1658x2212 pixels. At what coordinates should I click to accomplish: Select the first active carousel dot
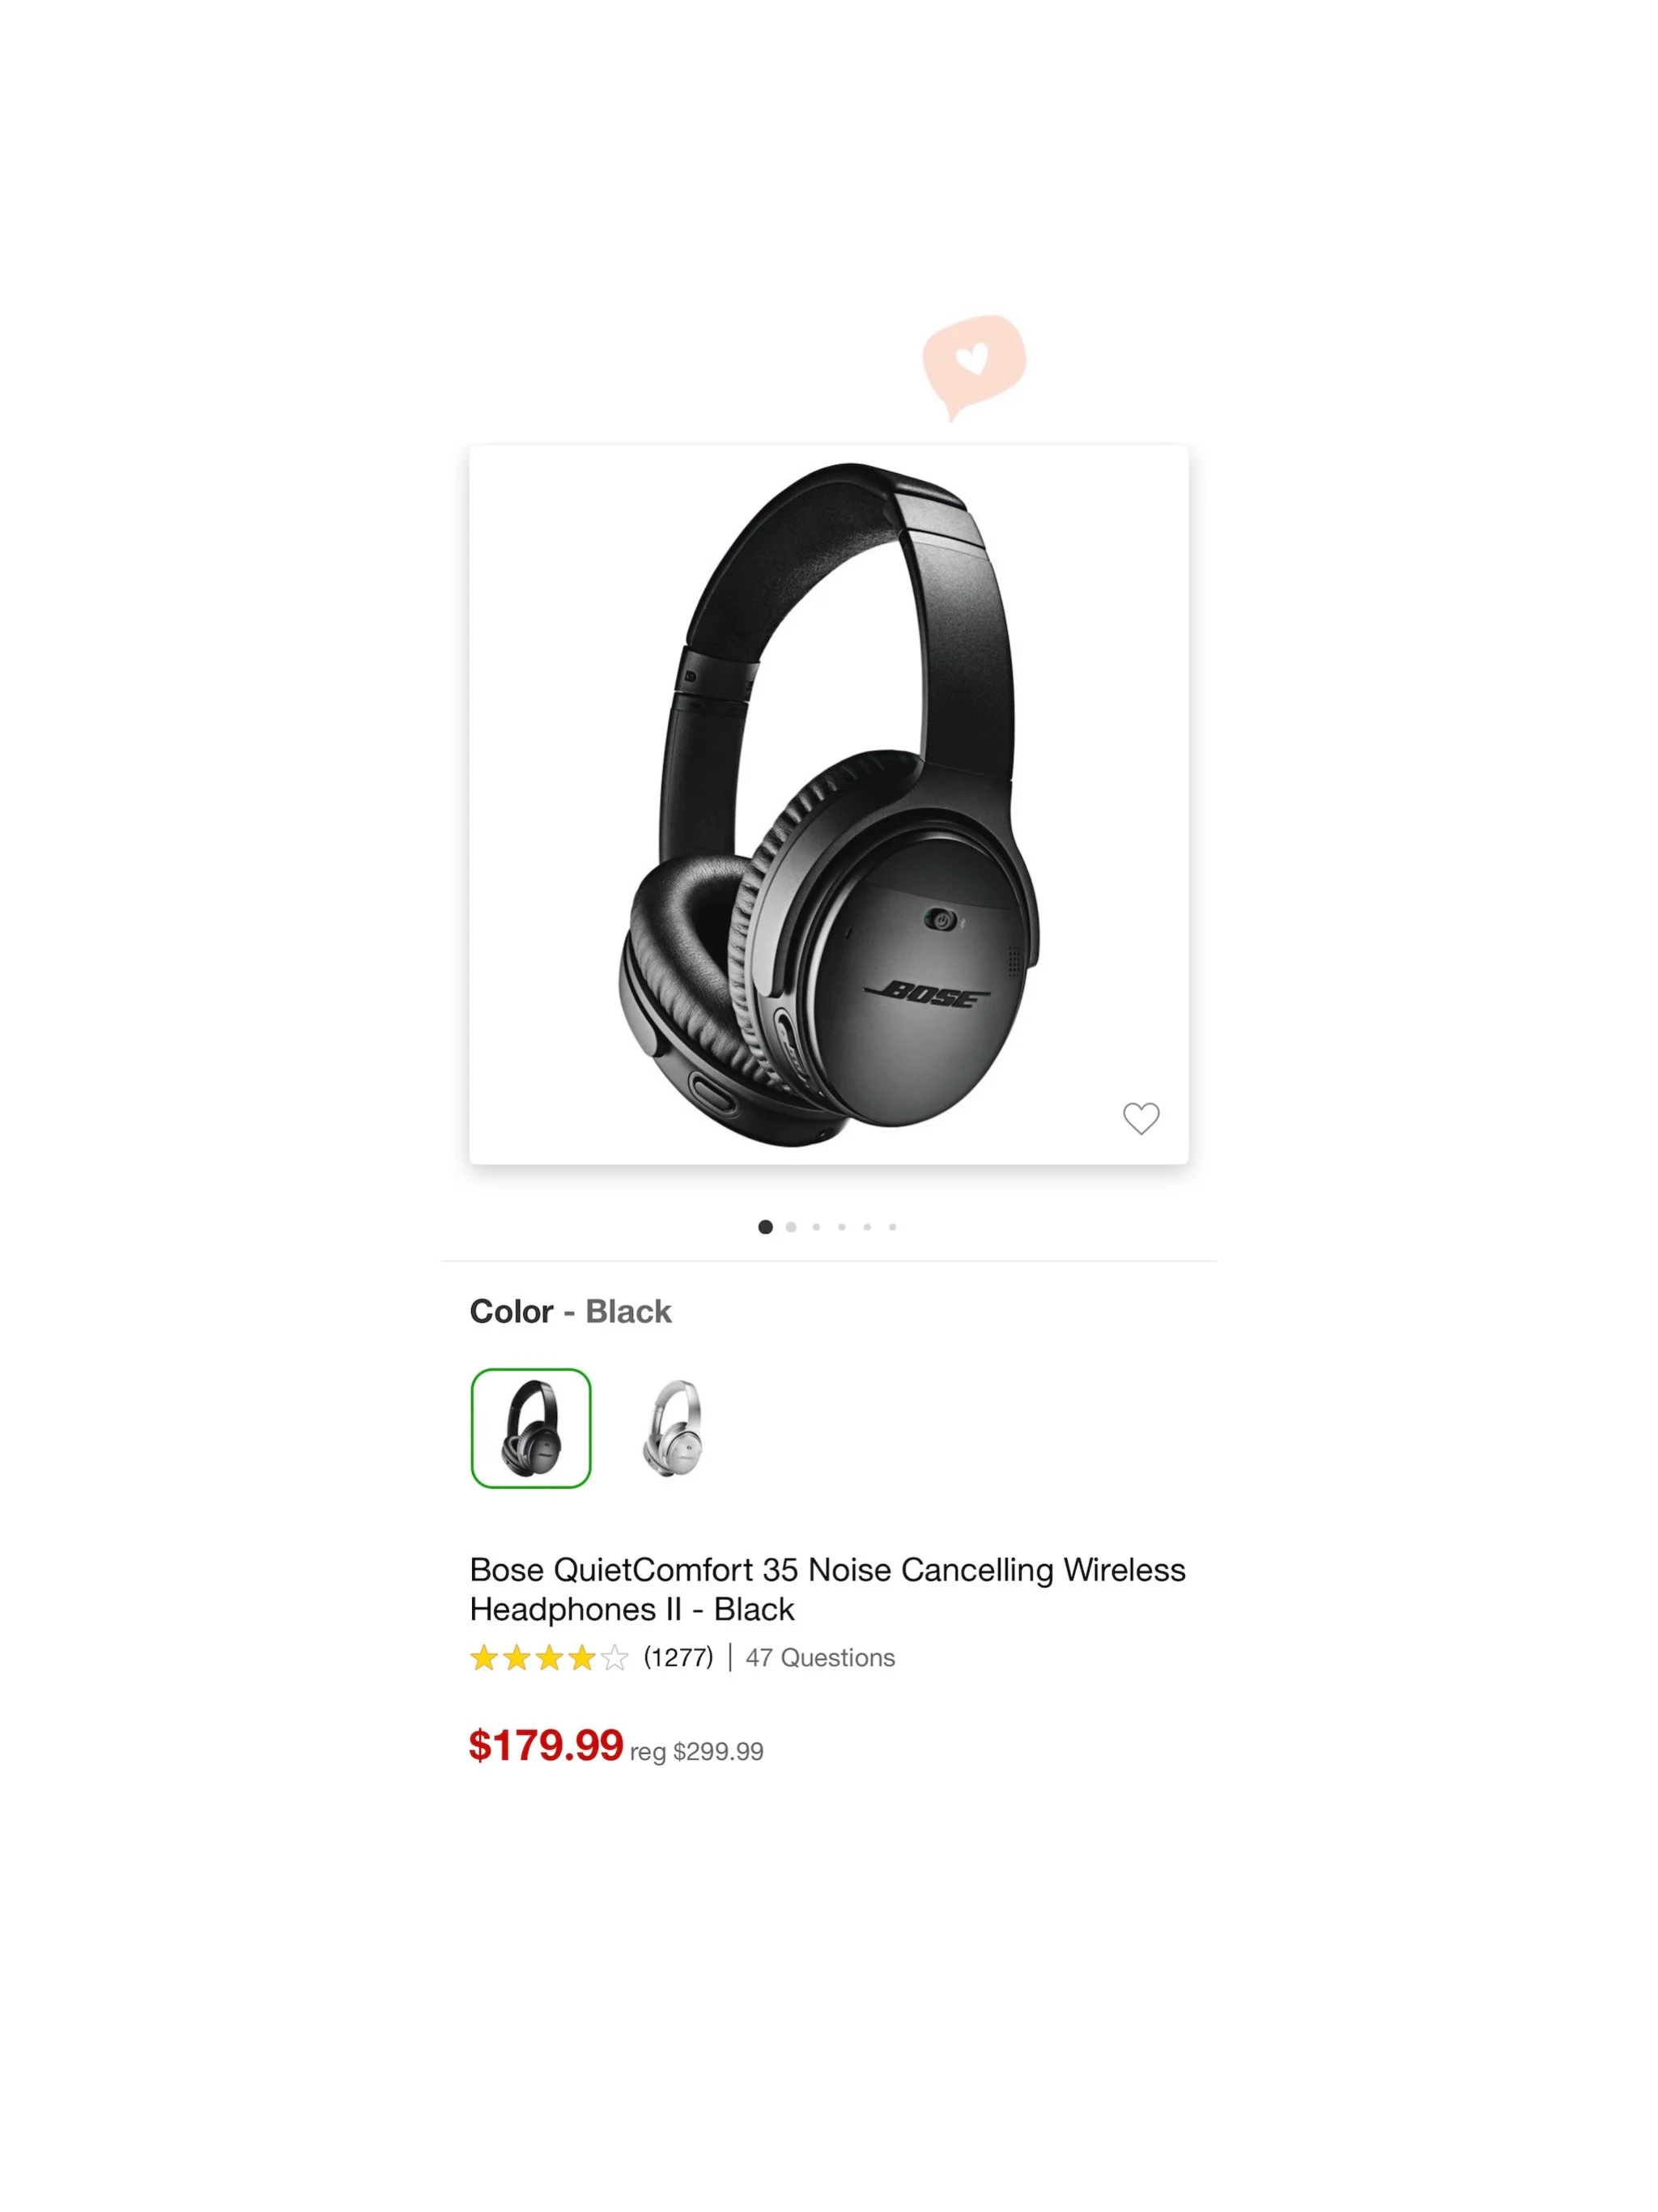[765, 1227]
